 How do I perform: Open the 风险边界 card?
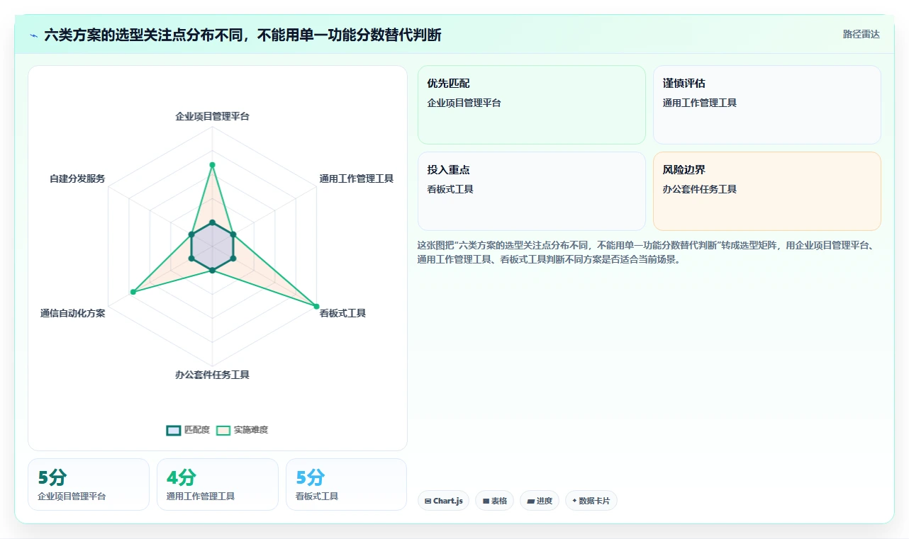click(x=767, y=191)
